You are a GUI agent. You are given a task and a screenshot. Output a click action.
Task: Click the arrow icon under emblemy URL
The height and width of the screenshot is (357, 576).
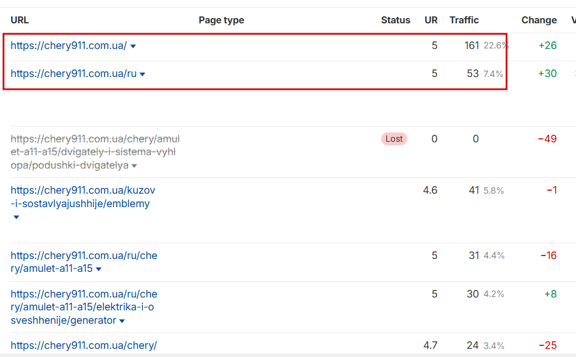[x=16, y=217]
